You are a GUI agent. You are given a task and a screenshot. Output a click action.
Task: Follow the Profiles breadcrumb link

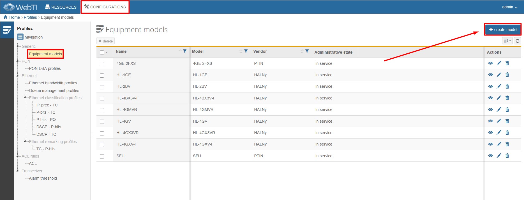click(30, 17)
